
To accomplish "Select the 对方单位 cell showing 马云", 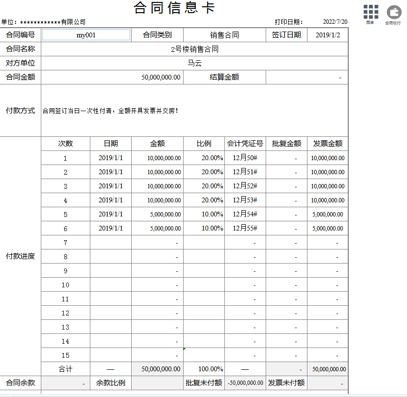I will pos(195,63).
